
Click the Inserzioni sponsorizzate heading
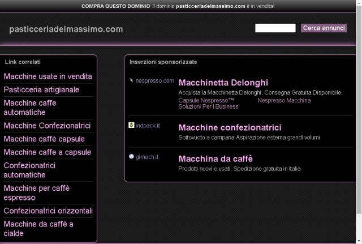click(163, 62)
